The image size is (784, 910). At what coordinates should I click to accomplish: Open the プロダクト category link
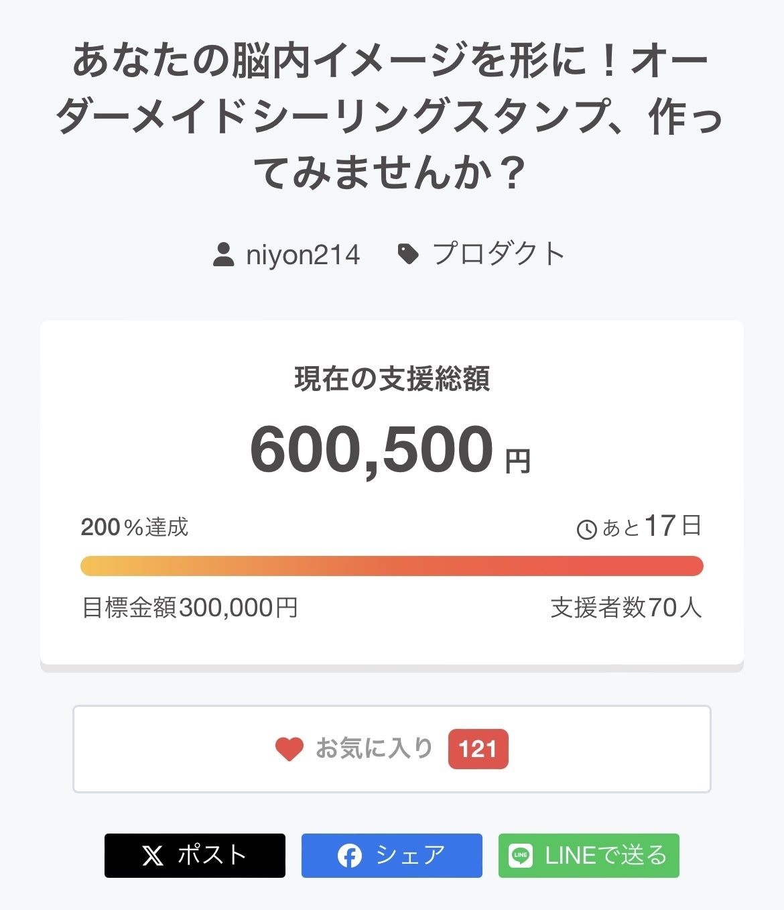(x=499, y=254)
